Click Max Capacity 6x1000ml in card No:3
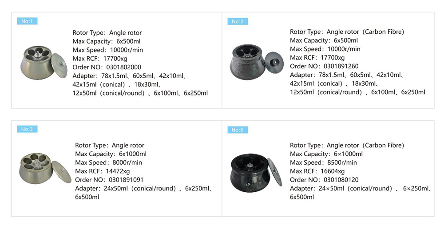Screen dimensions: 444x230 [111, 154]
